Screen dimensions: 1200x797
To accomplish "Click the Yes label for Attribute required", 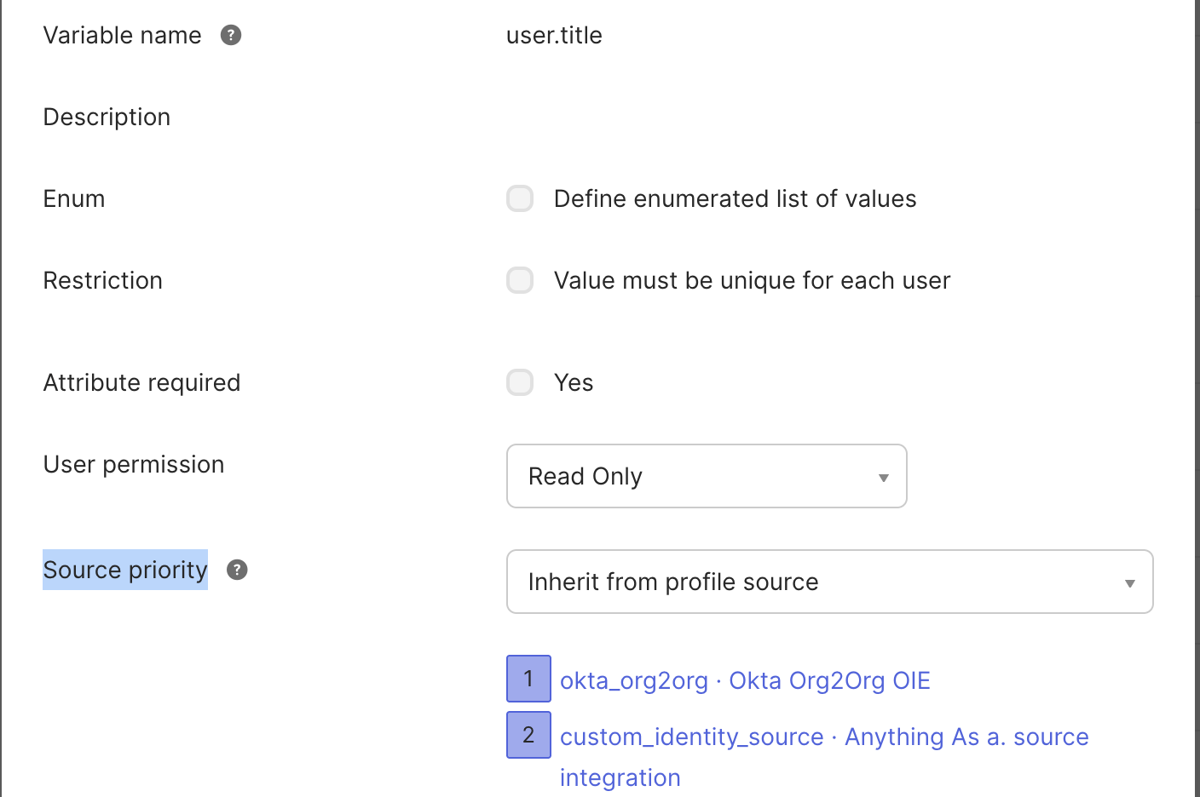I will coord(574,382).
